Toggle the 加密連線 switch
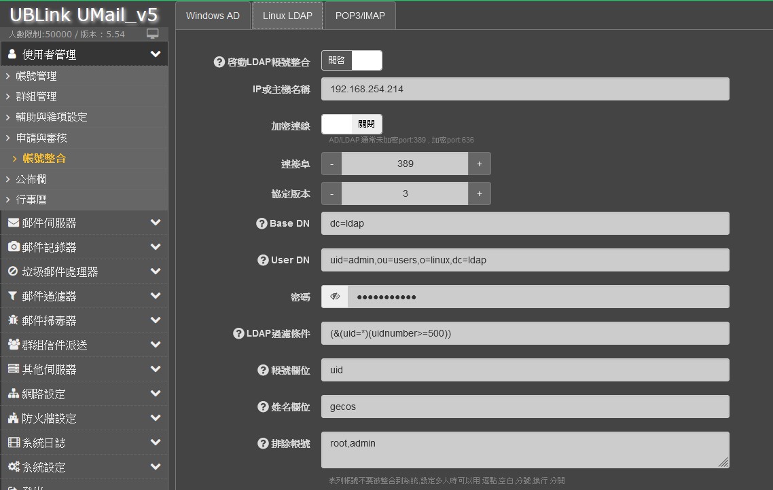The image size is (773, 490). click(x=351, y=124)
